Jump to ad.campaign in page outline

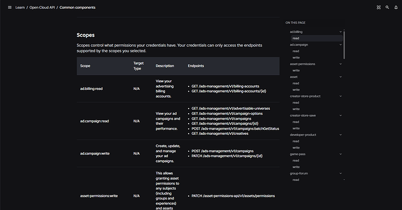299,45
